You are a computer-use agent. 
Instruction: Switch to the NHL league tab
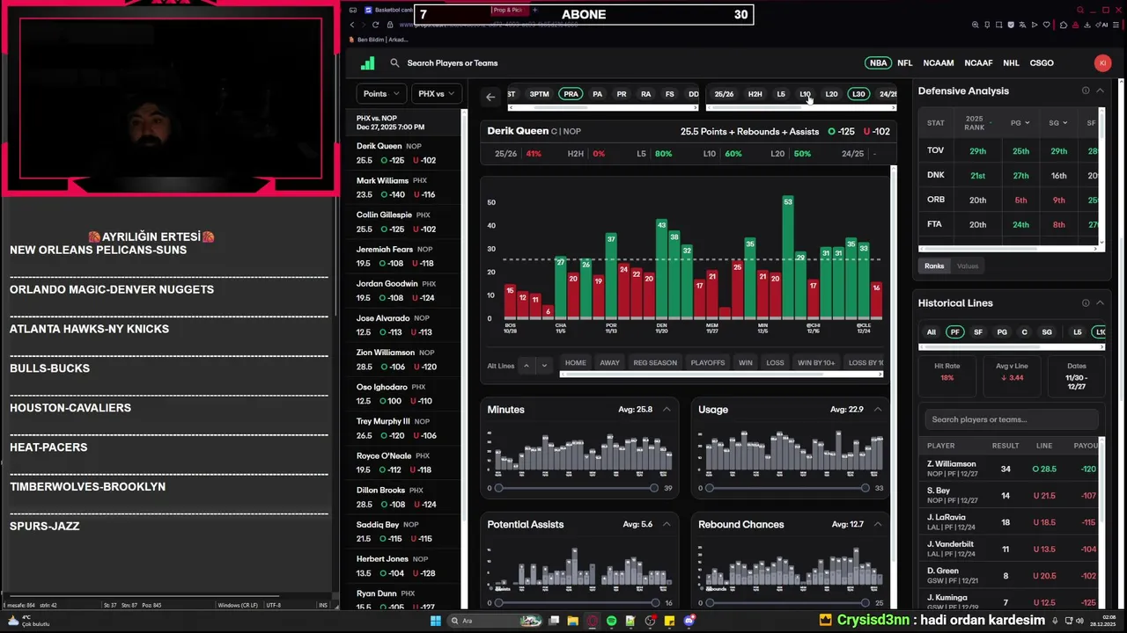click(1011, 62)
